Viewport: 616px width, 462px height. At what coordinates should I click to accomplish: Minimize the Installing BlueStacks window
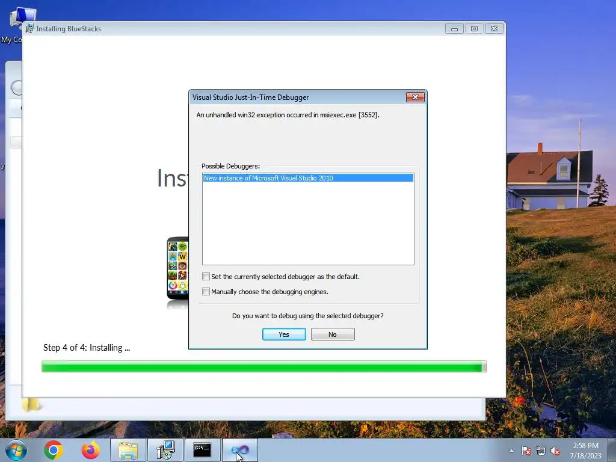pos(455,29)
